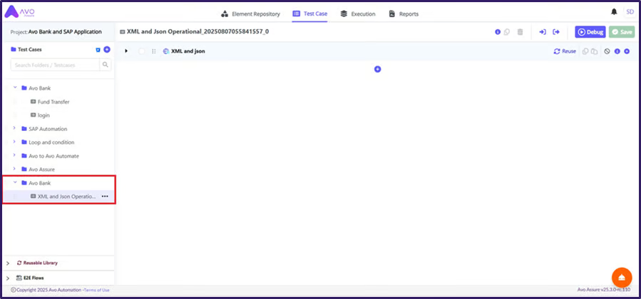Click the notification bell icon

pos(614,12)
